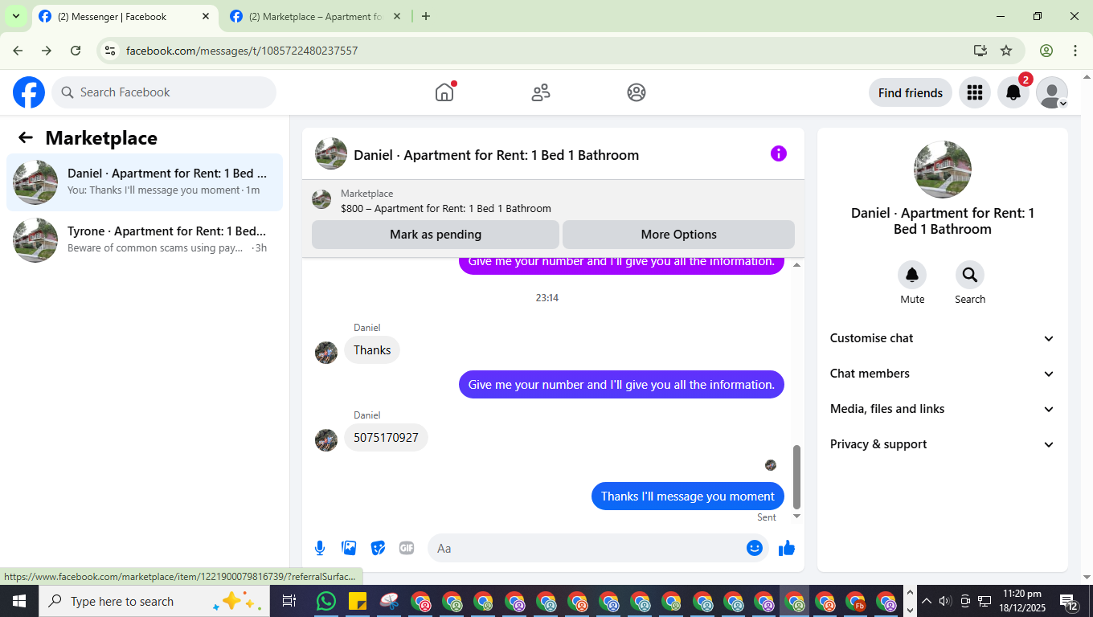Open the account profile avatar menu
The image size is (1093, 617).
[1052, 92]
